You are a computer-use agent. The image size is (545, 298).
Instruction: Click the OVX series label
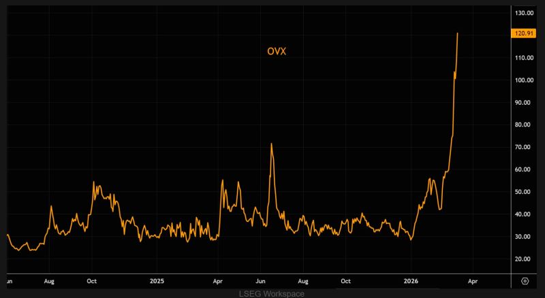275,50
